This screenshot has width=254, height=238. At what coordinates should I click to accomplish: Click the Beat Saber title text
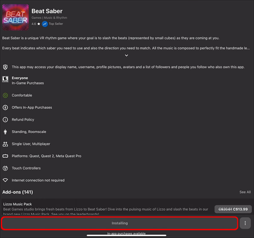point(47,11)
